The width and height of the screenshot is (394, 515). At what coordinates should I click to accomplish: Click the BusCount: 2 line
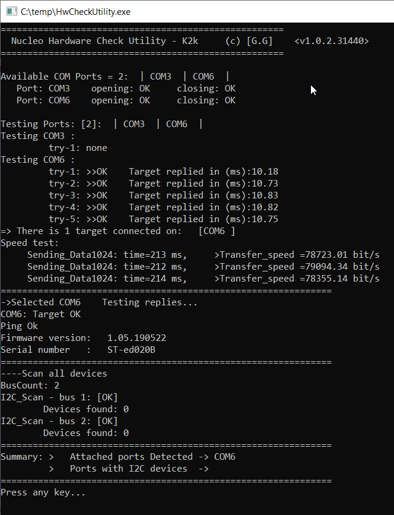(30, 386)
